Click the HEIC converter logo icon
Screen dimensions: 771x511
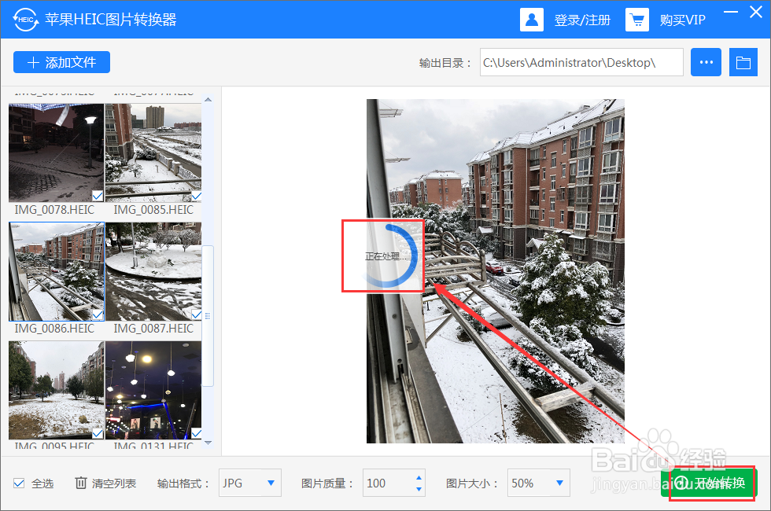point(25,19)
